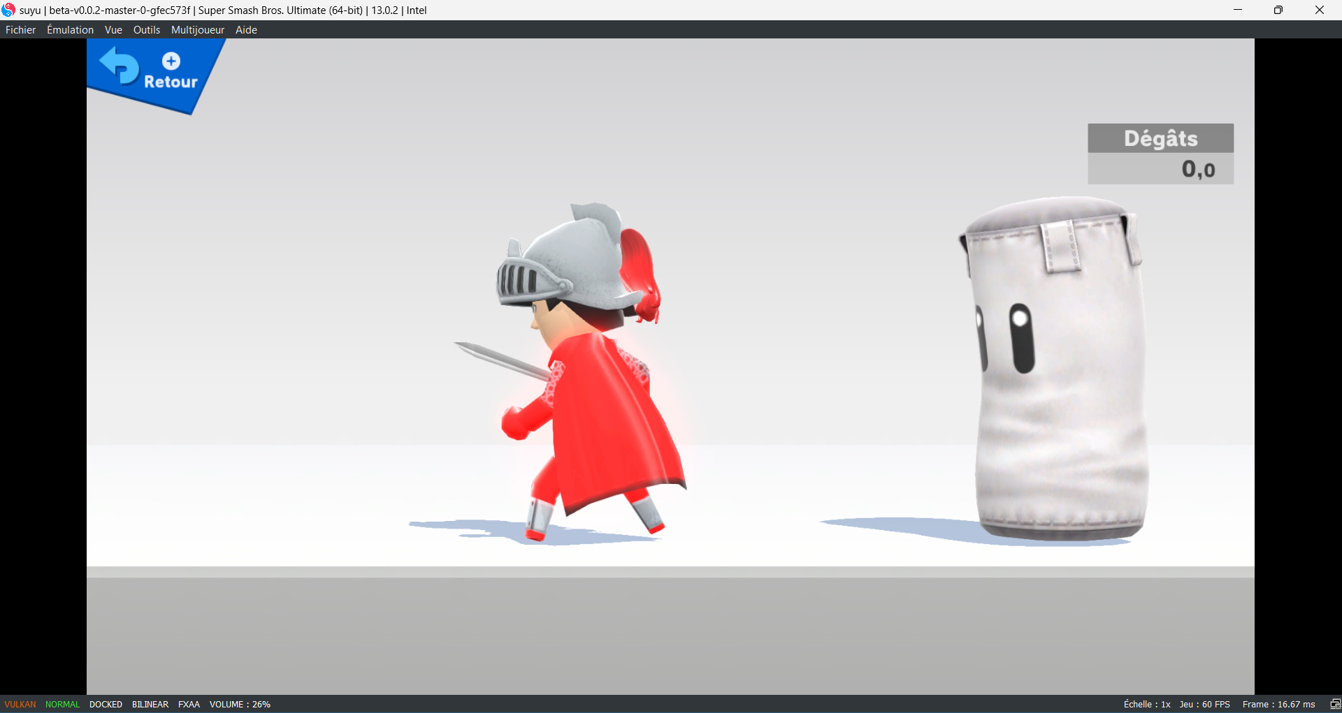Click the plus icon above Retour
Viewport: 1342px width, 713px height.
(x=170, y=61)
